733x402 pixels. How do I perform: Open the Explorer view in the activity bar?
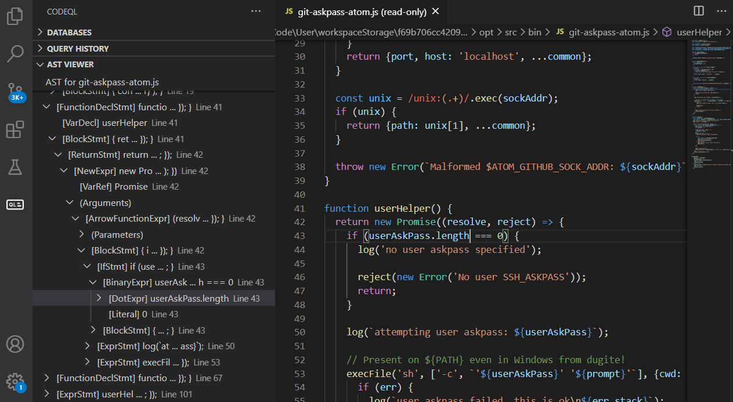tap(15, 16)
